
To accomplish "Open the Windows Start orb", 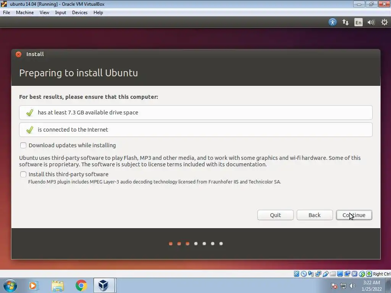I will click(10, 285).
